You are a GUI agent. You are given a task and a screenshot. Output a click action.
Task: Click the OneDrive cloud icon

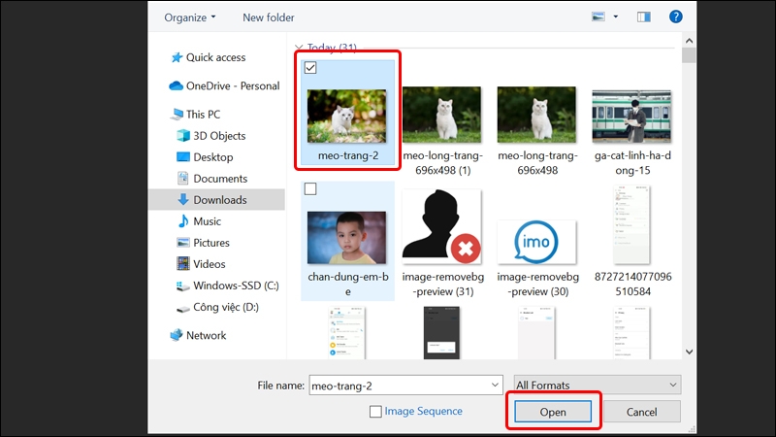[x=176, y=85]
